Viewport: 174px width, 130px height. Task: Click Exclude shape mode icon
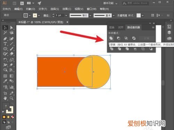[134, 38]
